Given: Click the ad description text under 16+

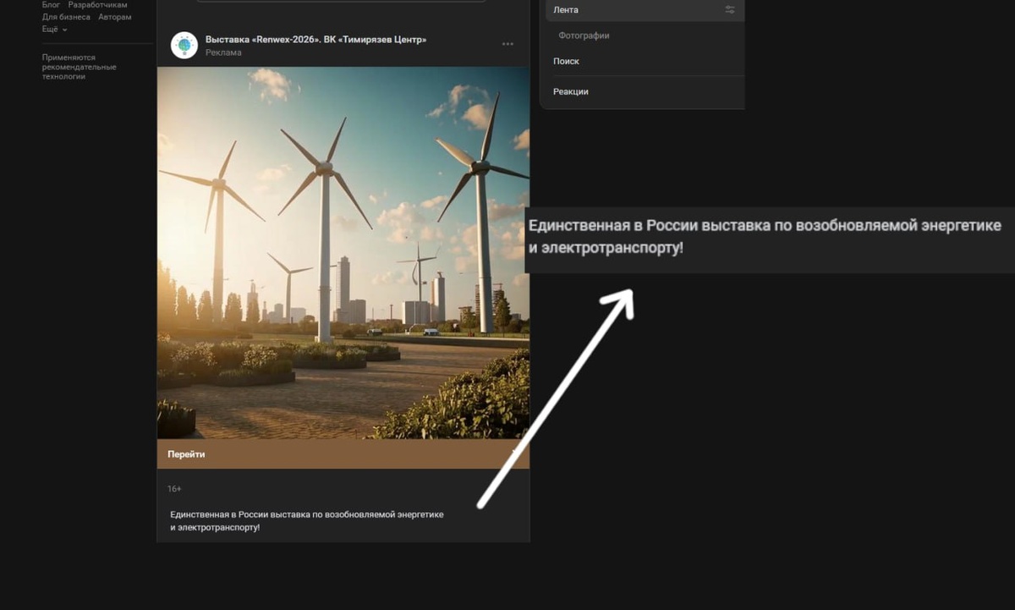Looking at the screenshot, I should coord(306,520).
